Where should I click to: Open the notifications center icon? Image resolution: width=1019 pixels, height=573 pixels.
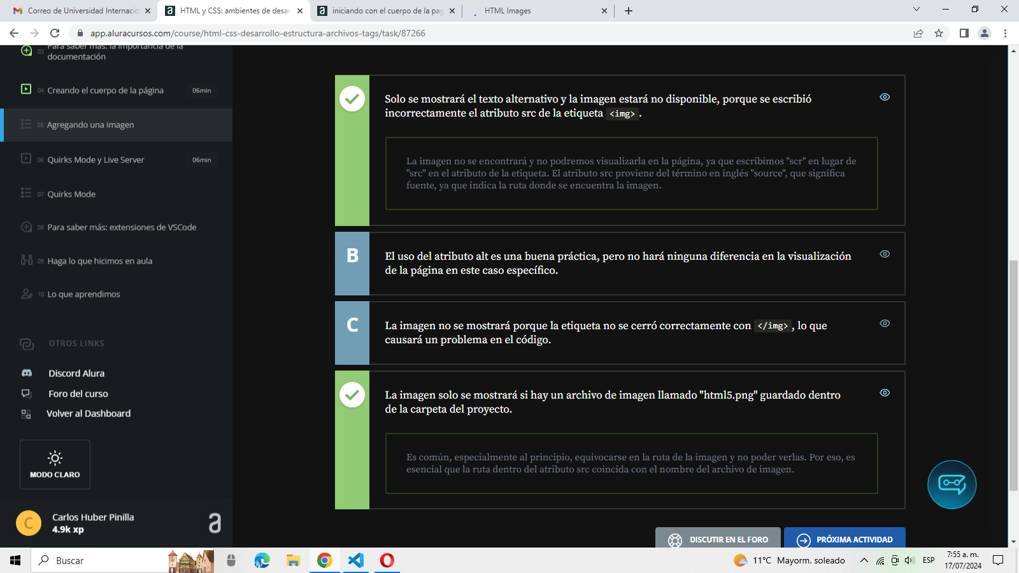[x=998, y=560]
